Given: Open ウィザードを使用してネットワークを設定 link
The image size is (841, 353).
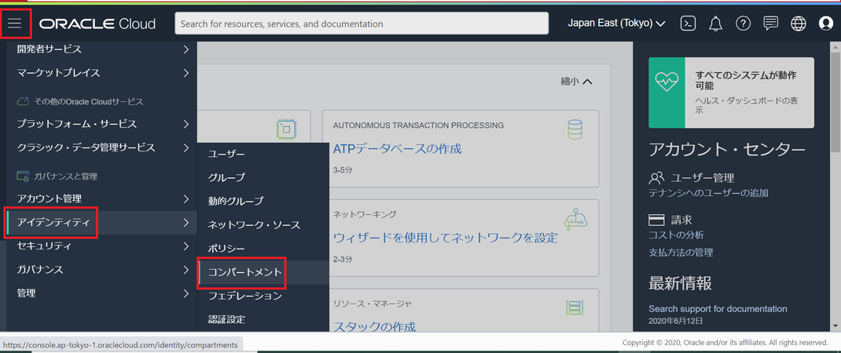Looking at the screenshot, I should (445, 238).
